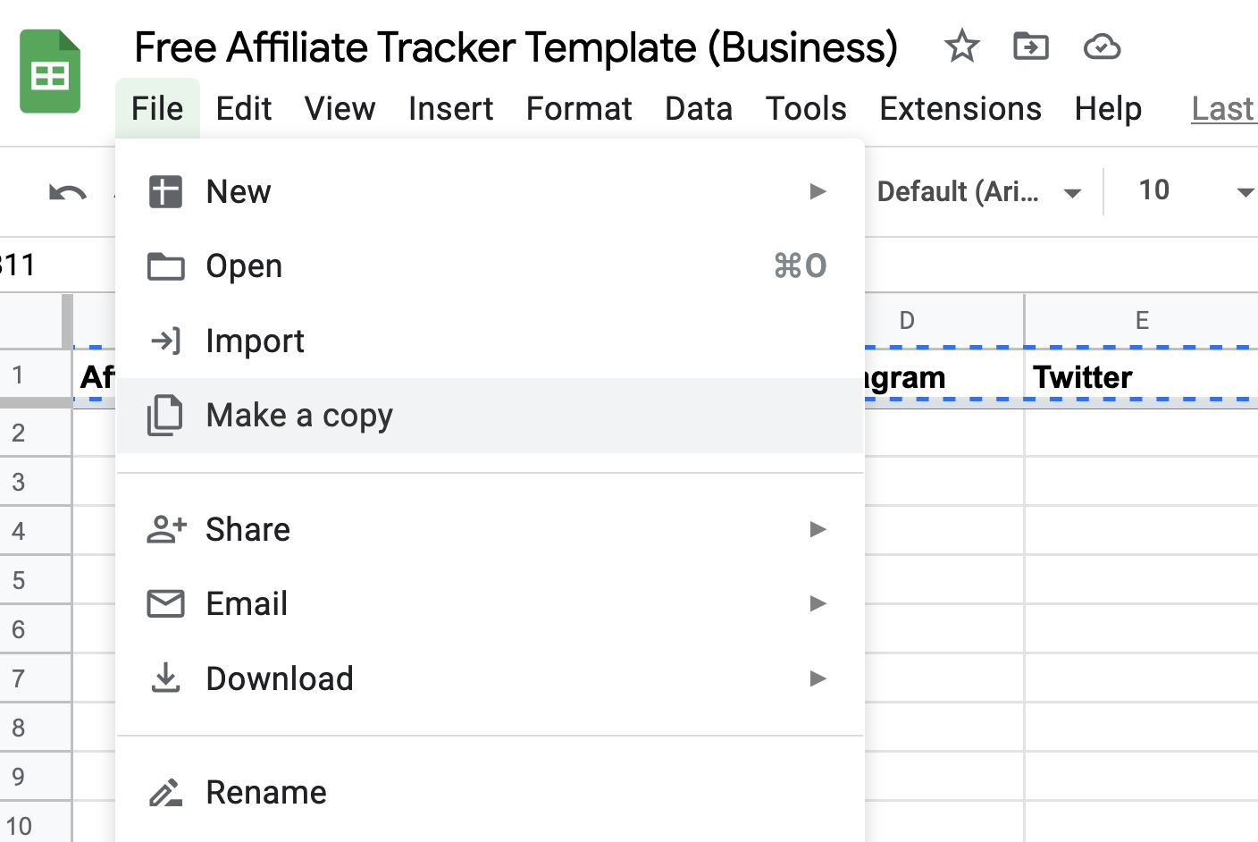The width and height of the screenshot is (1258, 842).
Task: Click the green Google Sheets logo
Action: click(x=49, y=72)
